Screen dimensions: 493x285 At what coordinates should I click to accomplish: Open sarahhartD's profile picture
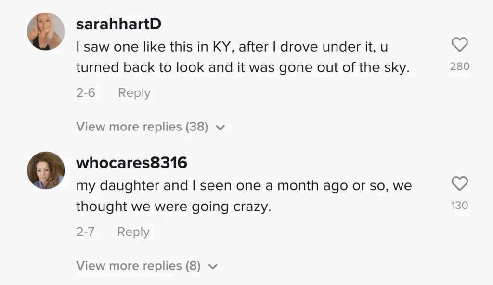[46, 32]
